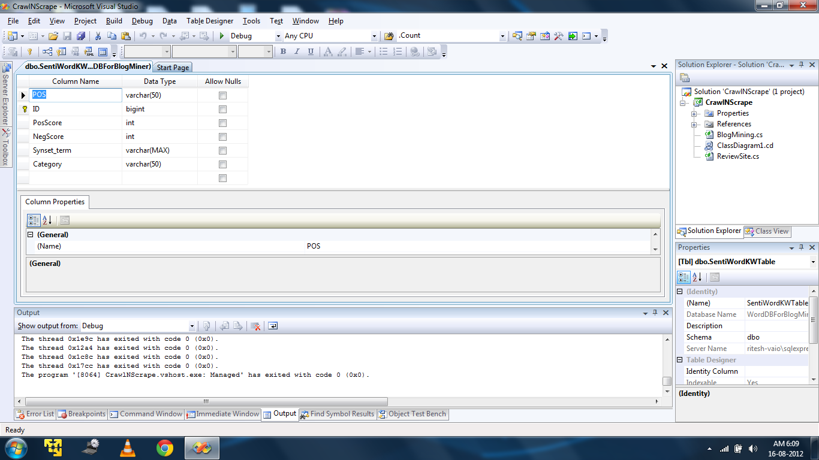Click the Find in Files binoculars icon

point(389,36)
